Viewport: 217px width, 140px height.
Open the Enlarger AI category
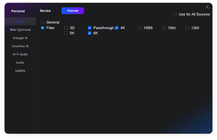[20, 38]
